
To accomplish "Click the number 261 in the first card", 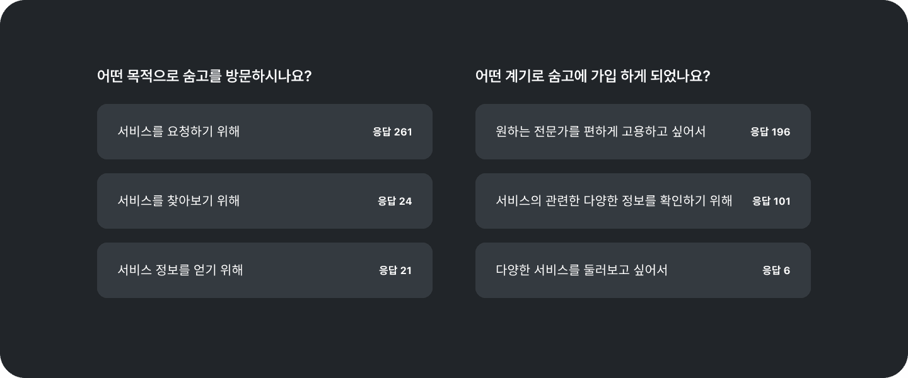I will (x=403, y=132).
